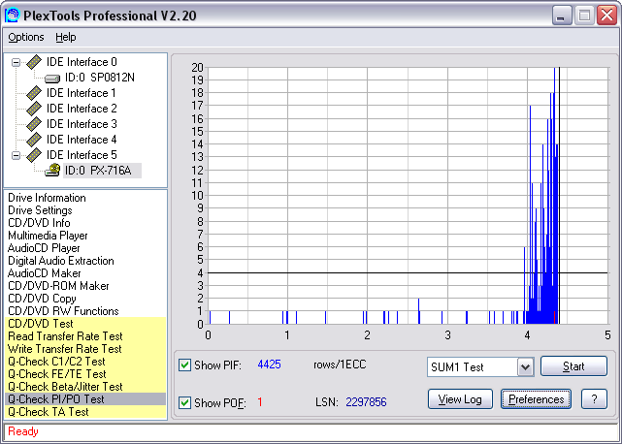Select Q-Check C1/C2 Test
This screenshot has height=444, width=622.
pos(85,362)
